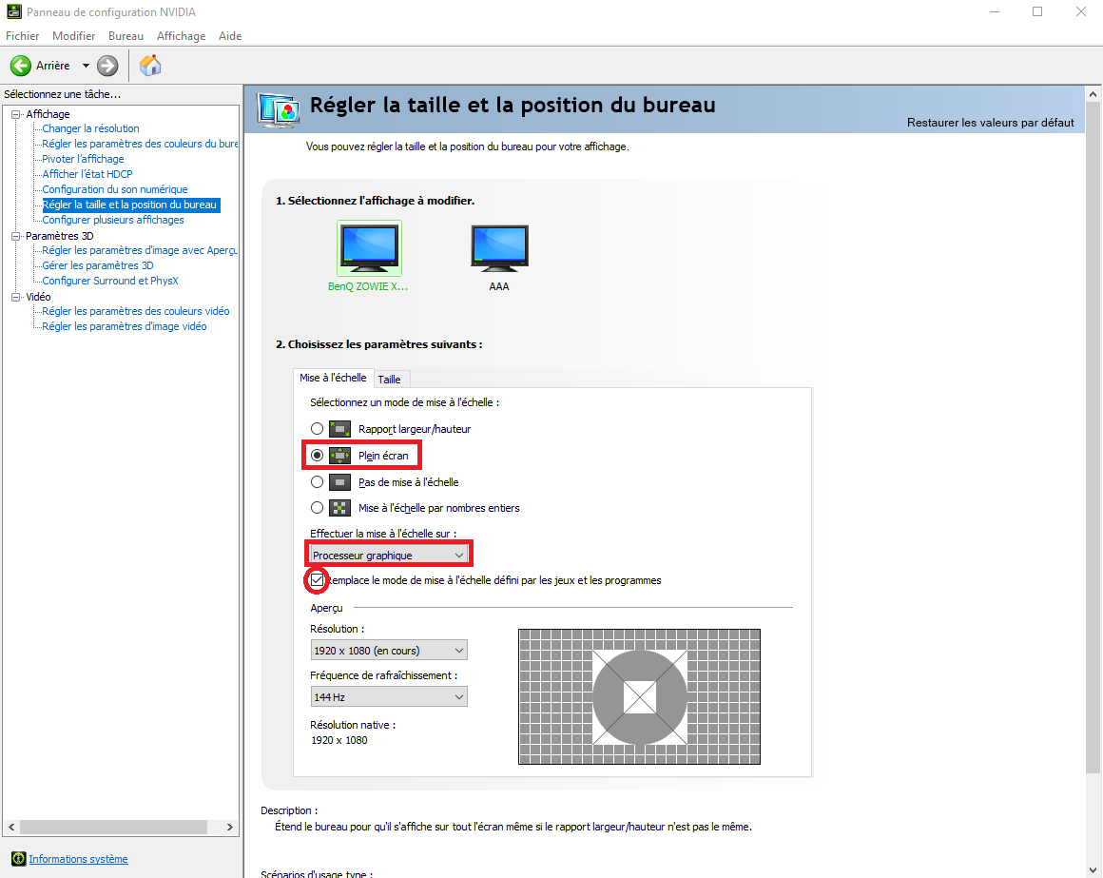Click the Vidéo tree category label
This screenshot has width=1103, height=878.
point(38,297)
